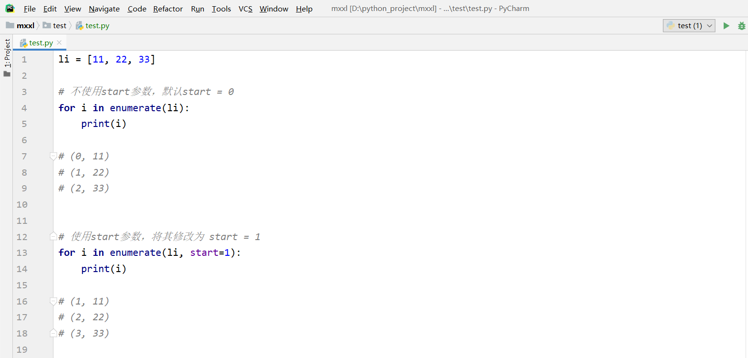
Task: Run the program with green play button
Action: point(726,25)
